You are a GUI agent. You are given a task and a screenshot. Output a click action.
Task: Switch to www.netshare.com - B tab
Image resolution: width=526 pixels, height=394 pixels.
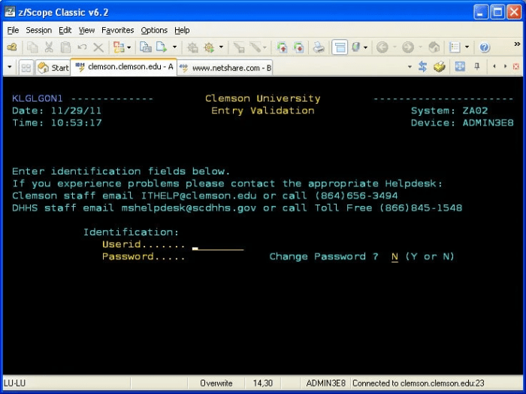pos(225,68)
